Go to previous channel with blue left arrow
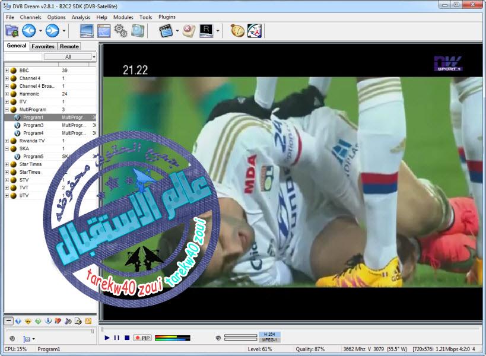Screen dimensions: 486x356 [29, 31]
